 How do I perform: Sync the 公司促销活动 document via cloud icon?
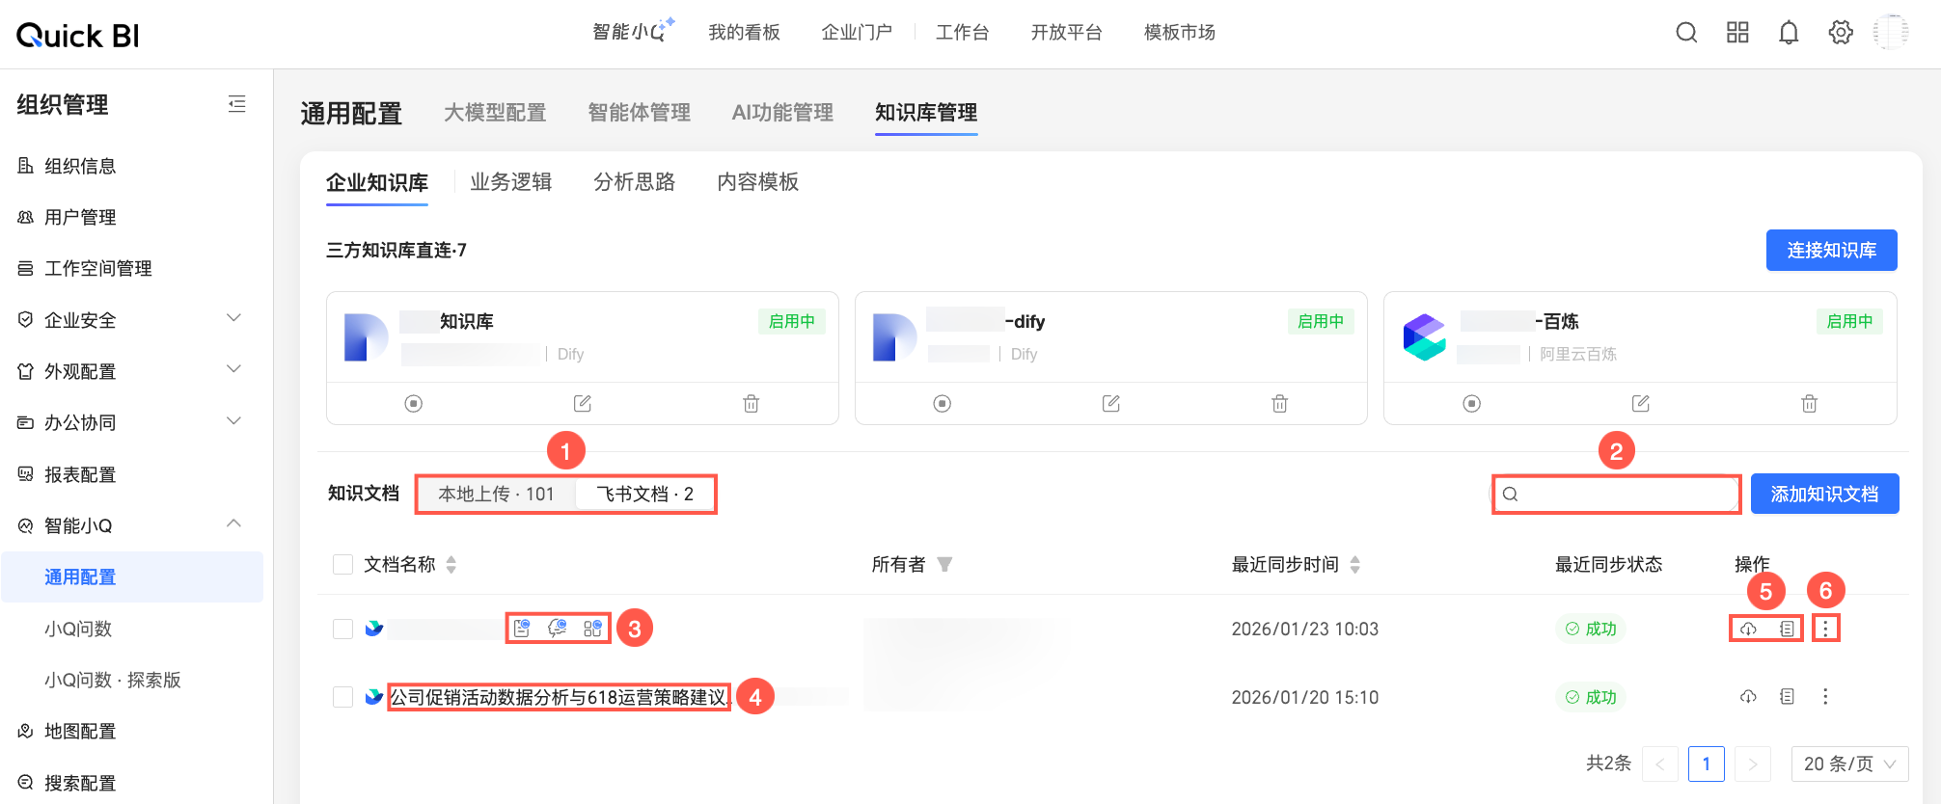(1748, 696)
